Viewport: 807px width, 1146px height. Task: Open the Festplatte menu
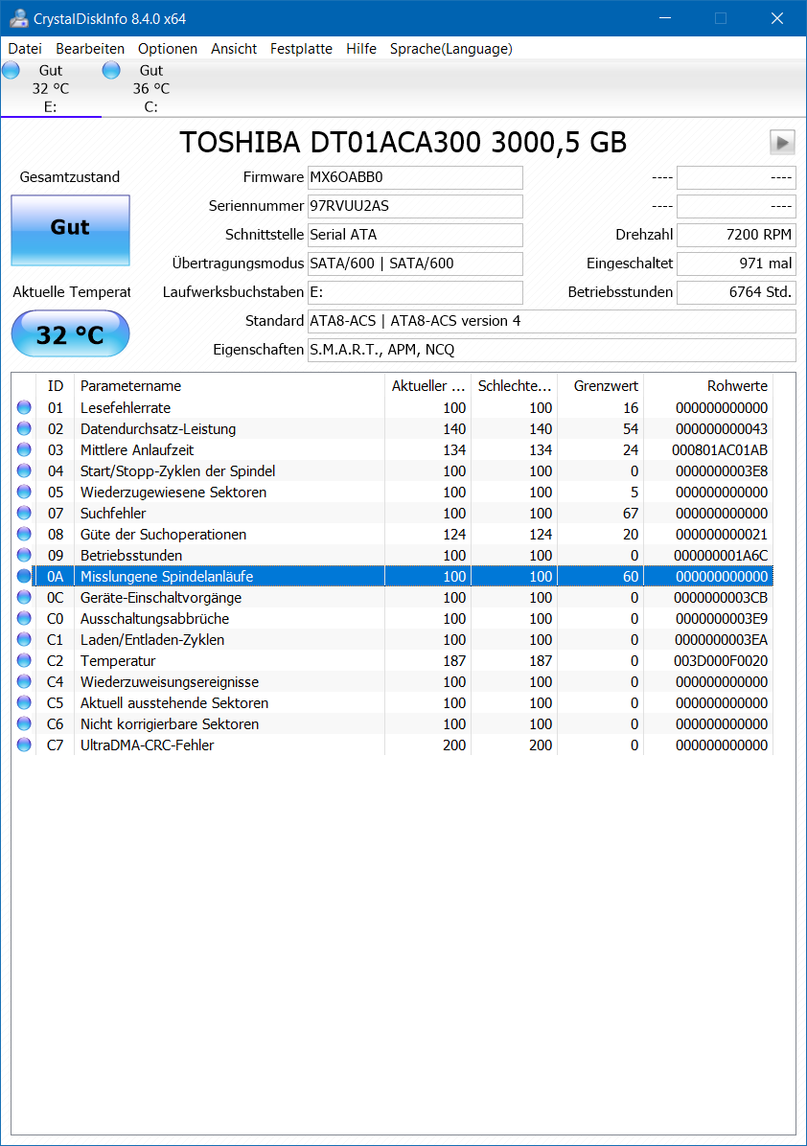point(301,48)
